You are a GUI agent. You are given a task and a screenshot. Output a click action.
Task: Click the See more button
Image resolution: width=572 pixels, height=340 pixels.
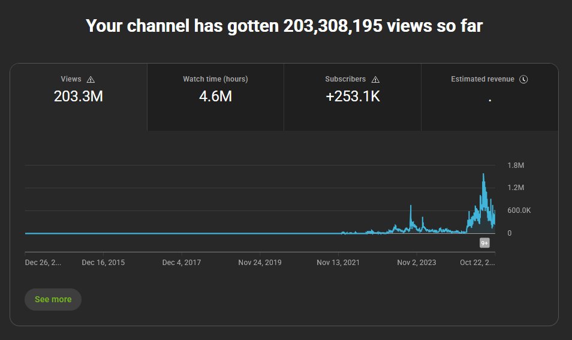pyautogui.click(x=53, y=299)
